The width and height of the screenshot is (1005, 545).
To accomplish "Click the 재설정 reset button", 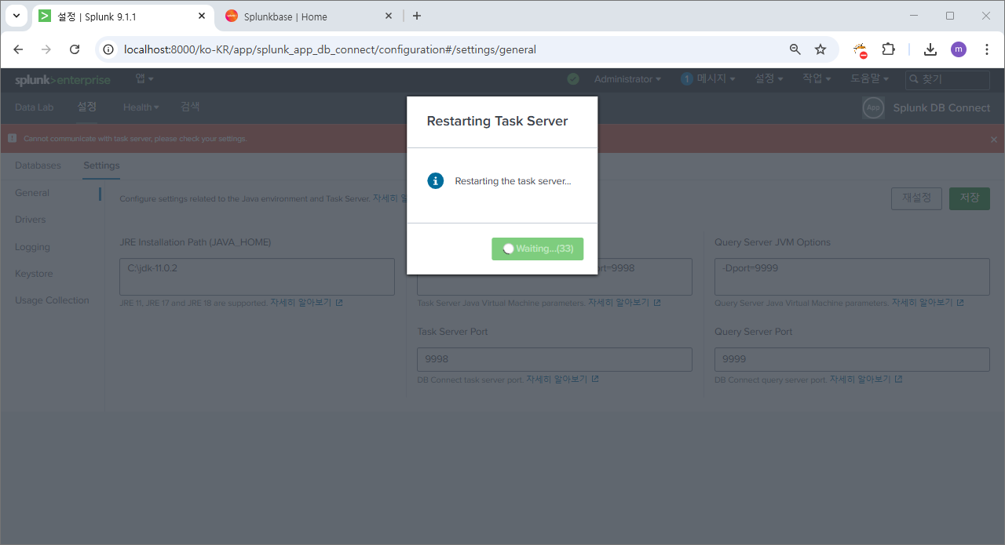I will [x=916, y=198].
